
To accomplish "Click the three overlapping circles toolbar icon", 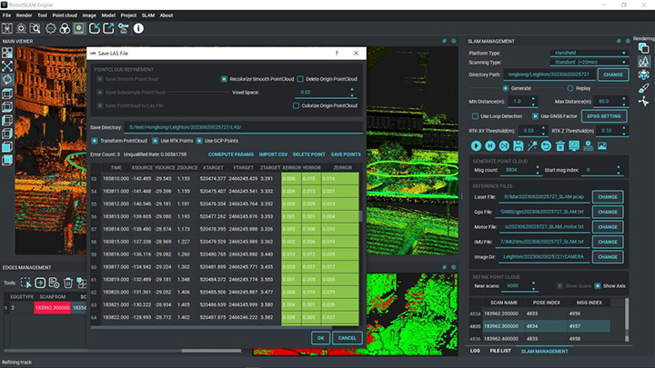I will [65, 28].
